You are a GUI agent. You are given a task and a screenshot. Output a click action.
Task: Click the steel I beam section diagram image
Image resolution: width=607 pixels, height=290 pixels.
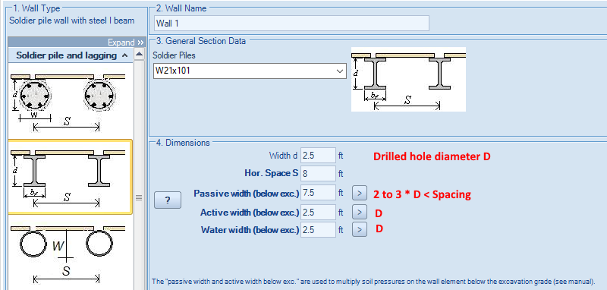coord(408,80)
